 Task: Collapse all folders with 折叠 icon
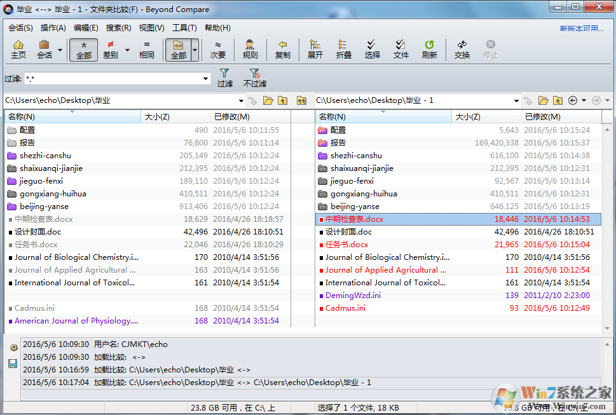[x=343, y=49]
